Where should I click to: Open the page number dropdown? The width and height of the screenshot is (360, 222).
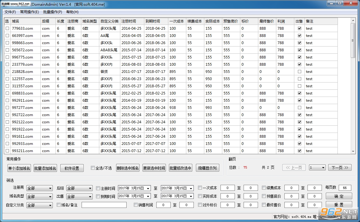[317, 168]
